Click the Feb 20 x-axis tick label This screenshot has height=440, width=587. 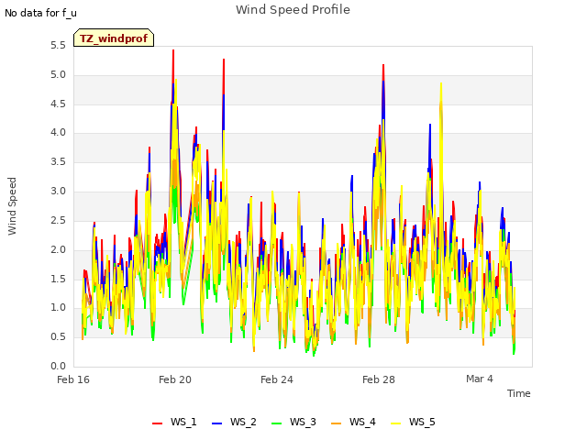175,379
